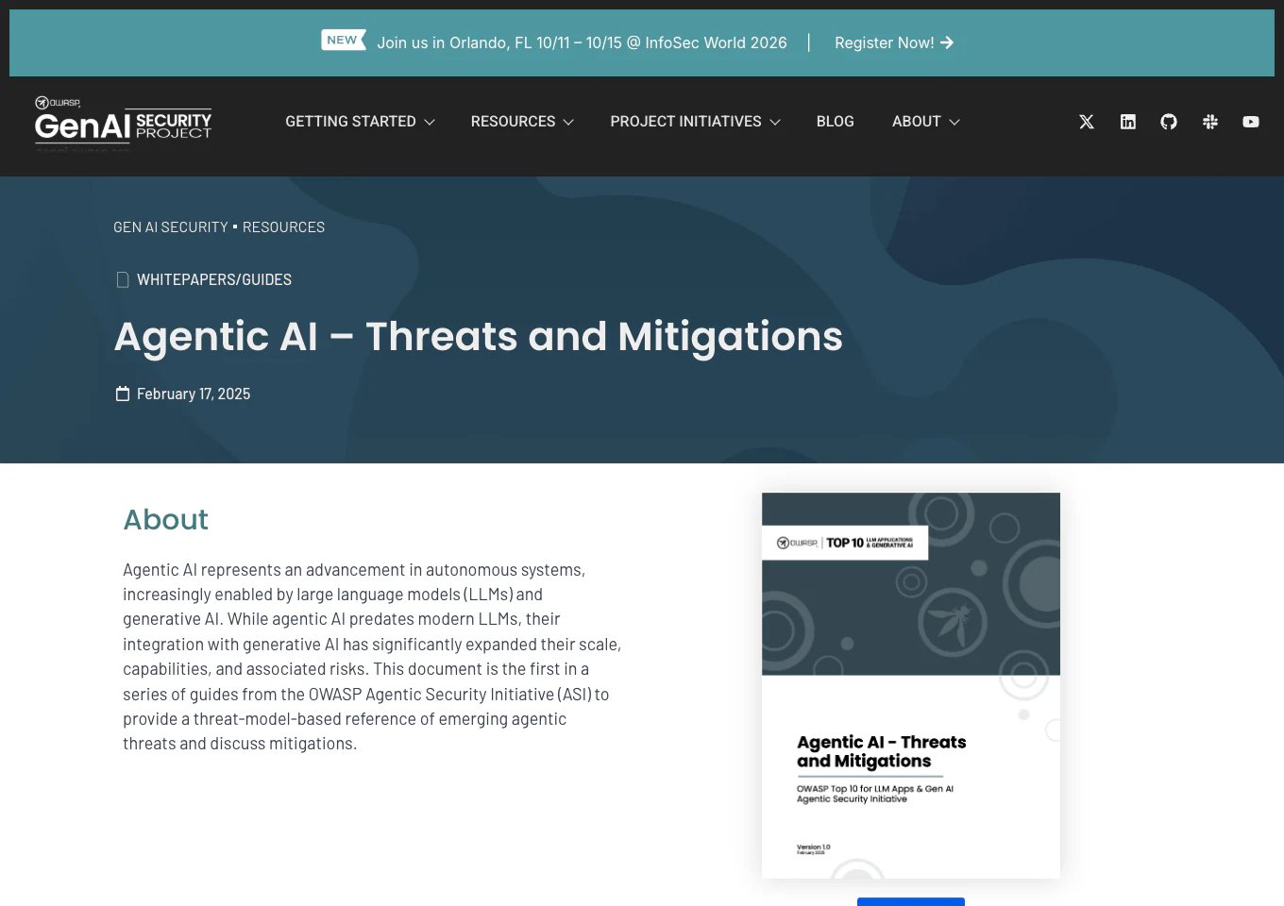The height and width of the screenshot is (906, 1284).
Task: Click the About section heading
Action: click(x=166, y=520)
